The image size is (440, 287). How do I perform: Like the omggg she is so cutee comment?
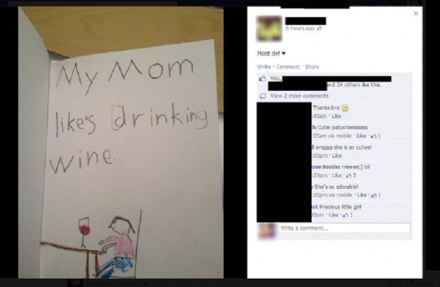coord(337,155)
